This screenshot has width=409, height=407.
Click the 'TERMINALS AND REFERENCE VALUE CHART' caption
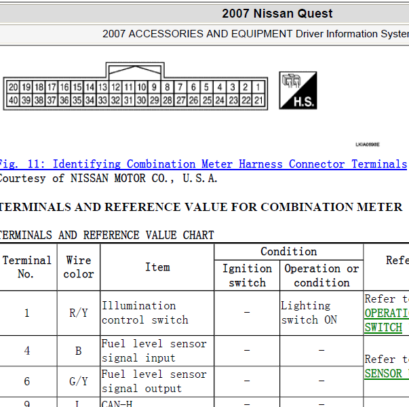click(107, 235)
